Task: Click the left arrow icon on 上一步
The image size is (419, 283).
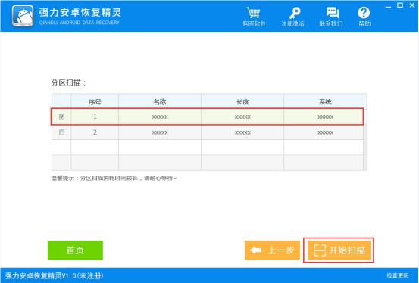Action: point(256,250)
